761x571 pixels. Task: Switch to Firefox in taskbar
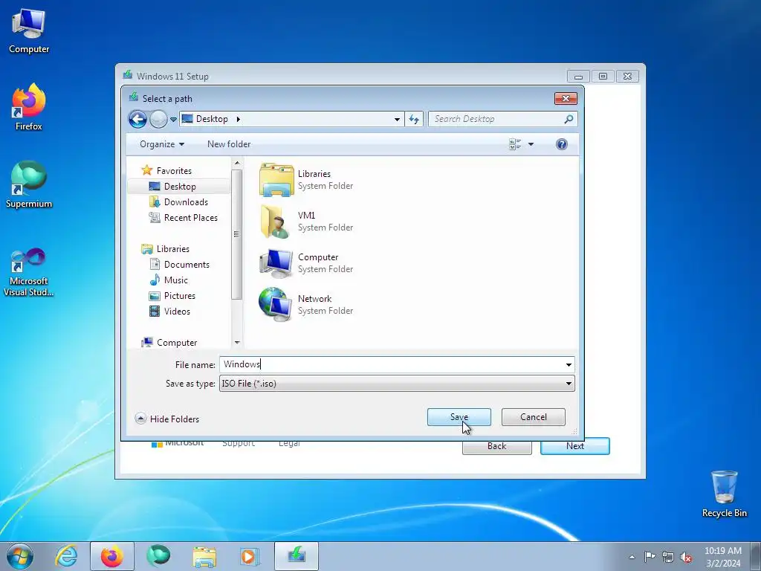tap(112, 556)
